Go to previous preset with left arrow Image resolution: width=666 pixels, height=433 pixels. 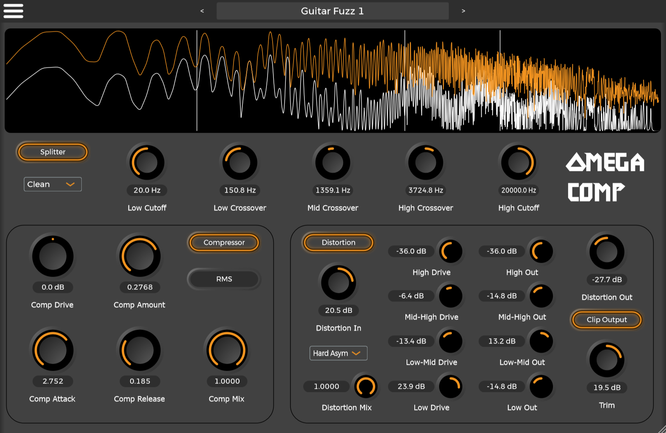202,11
